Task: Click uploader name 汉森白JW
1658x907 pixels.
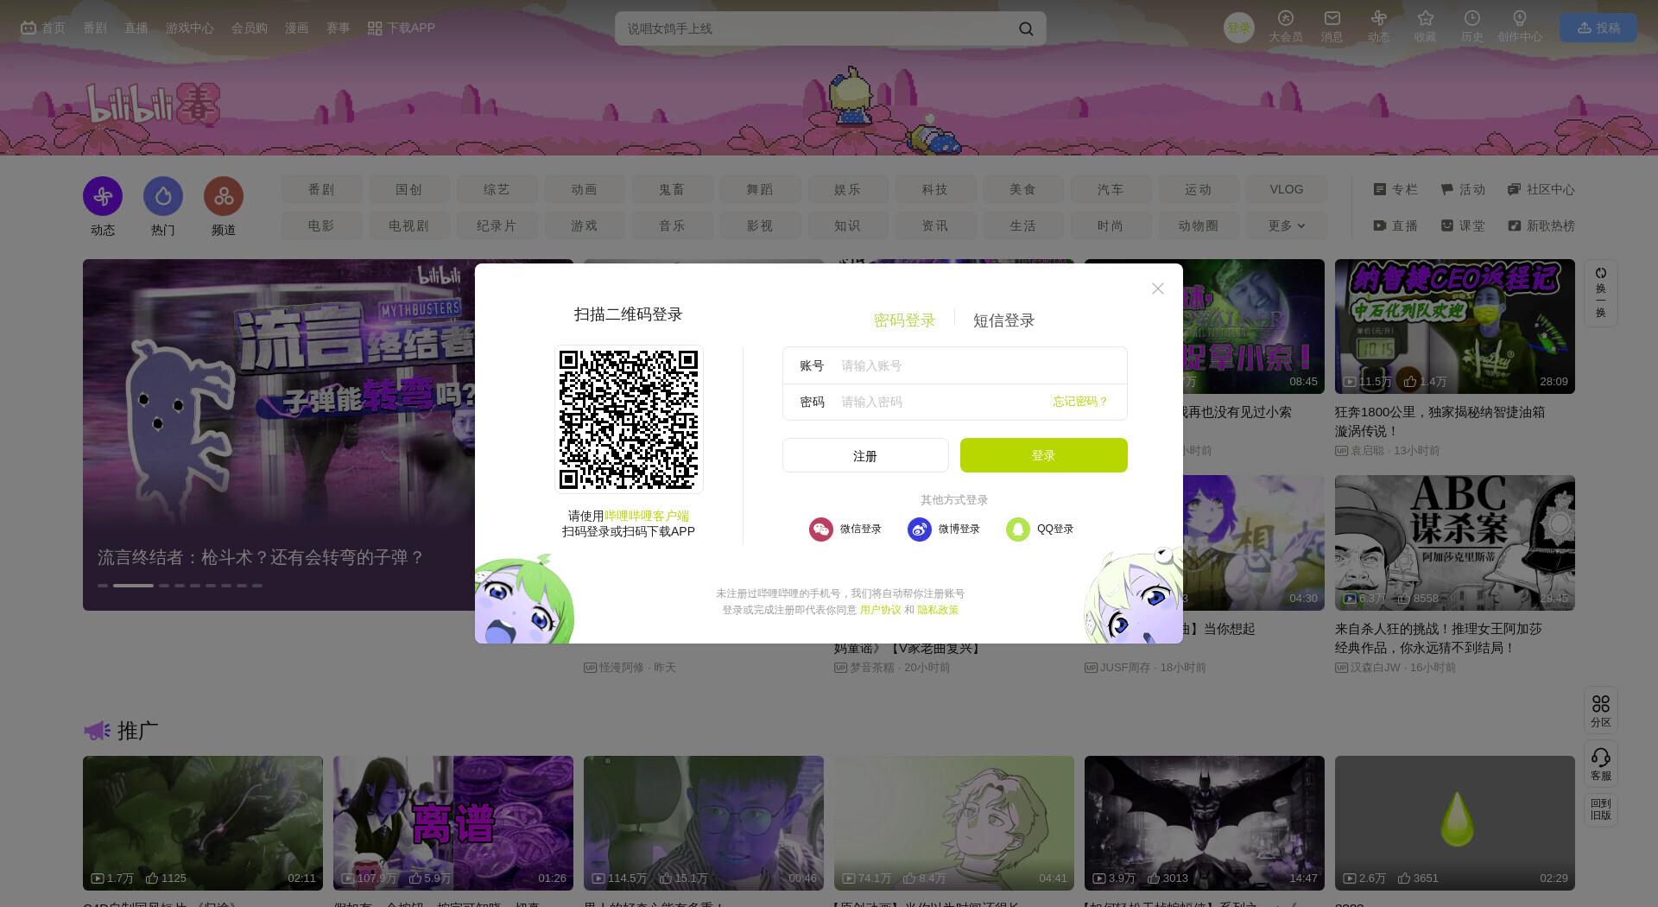Action: click(1375, 668)
